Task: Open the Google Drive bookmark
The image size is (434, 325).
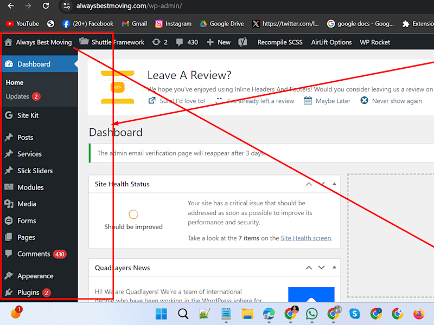Action: pos(222,24)
